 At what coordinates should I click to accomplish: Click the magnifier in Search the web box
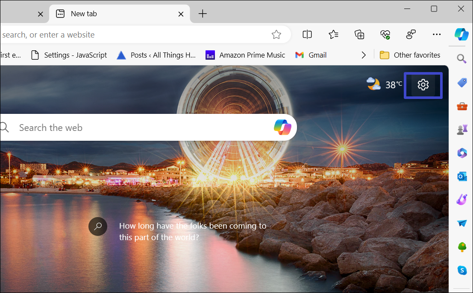4,128
